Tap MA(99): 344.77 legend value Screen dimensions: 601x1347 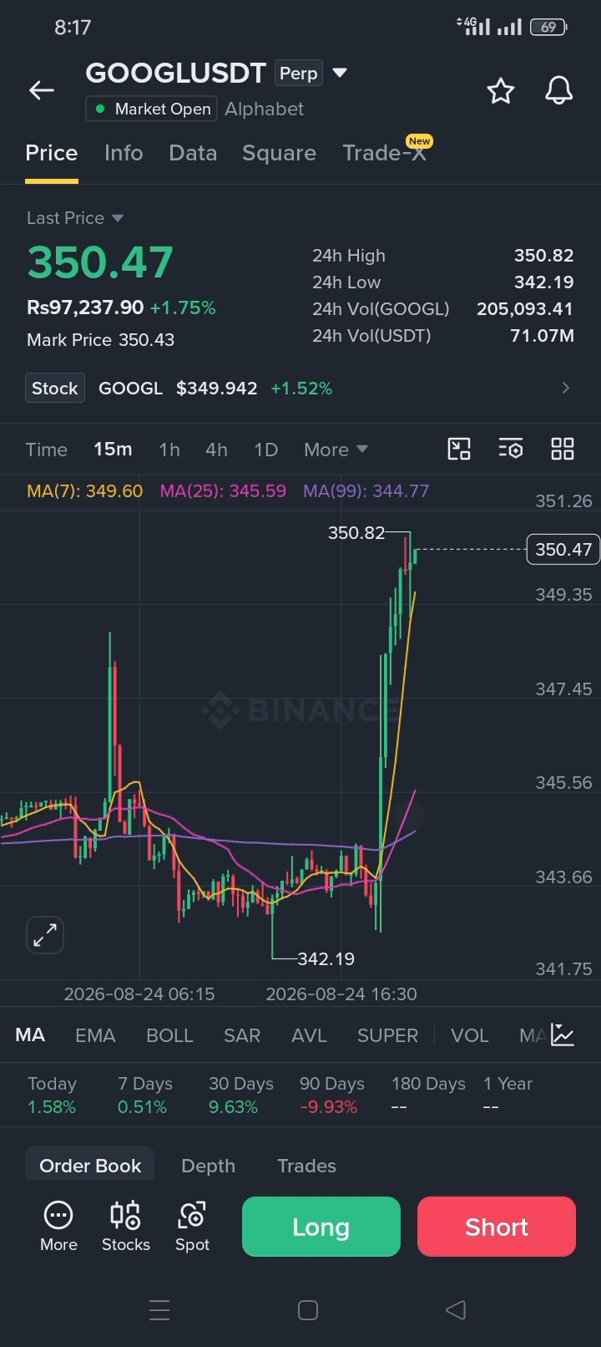(x=366, y=491)
